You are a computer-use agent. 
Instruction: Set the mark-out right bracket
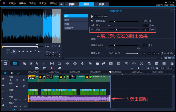[x=52, y=46]
